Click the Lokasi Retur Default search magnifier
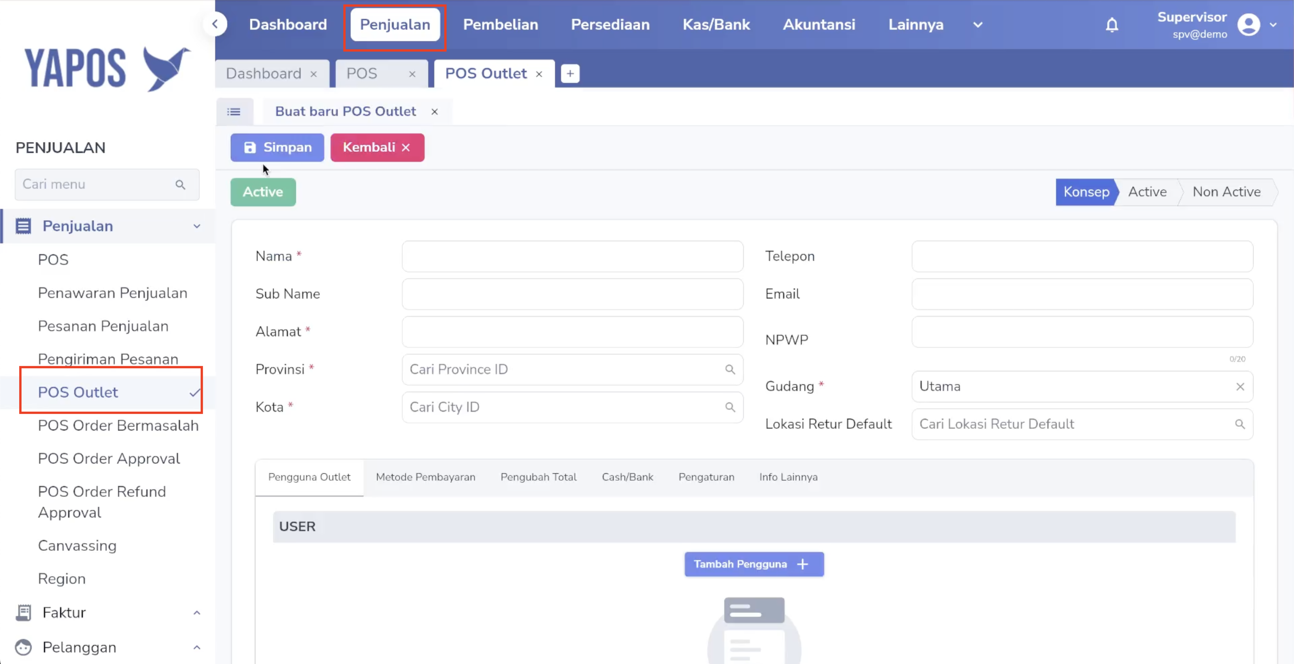The height and width of the screenshot is (664, 1294). click(1240, 424)
